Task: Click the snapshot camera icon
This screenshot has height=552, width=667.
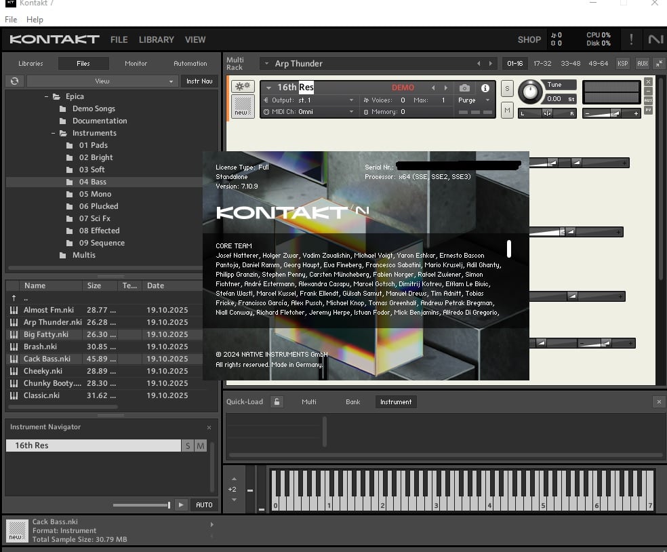Action: click(x=464, y=88)
